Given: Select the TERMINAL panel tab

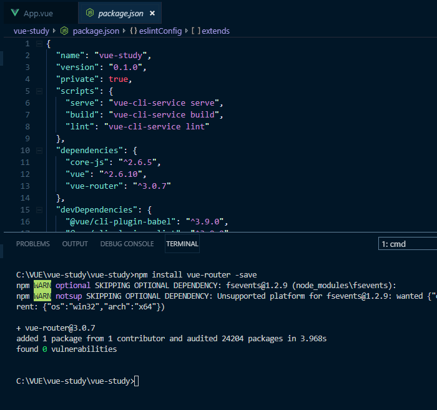Looking at the screenshot, I should tap(182, 244).
